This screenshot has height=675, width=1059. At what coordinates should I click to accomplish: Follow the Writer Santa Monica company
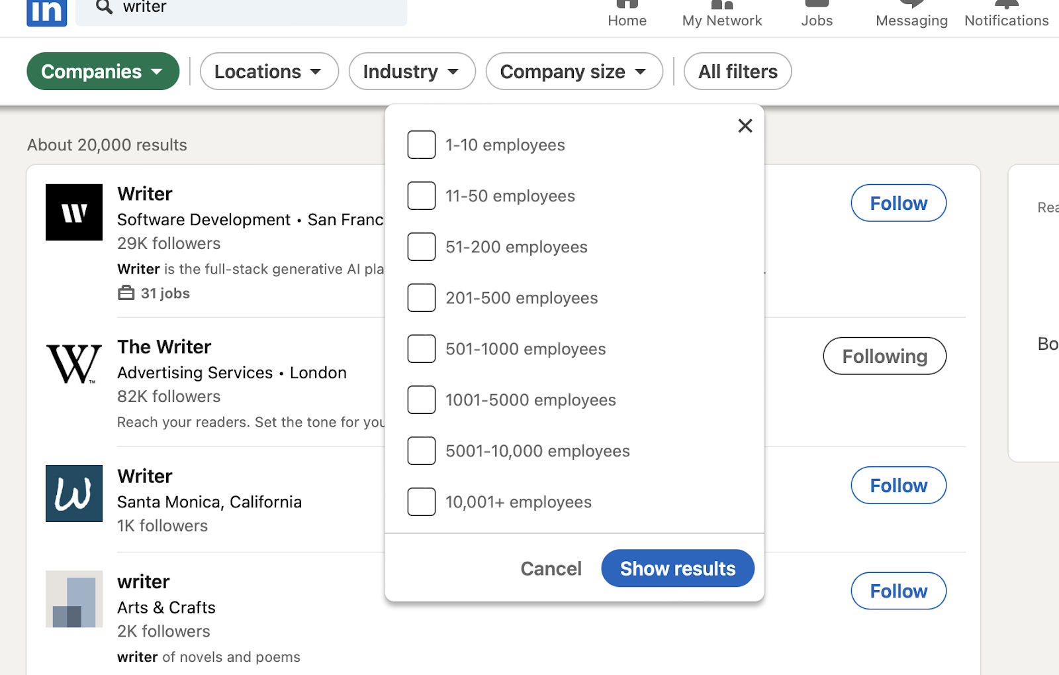(x=898, y=485)
